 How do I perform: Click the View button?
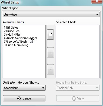tap(78, 98)
